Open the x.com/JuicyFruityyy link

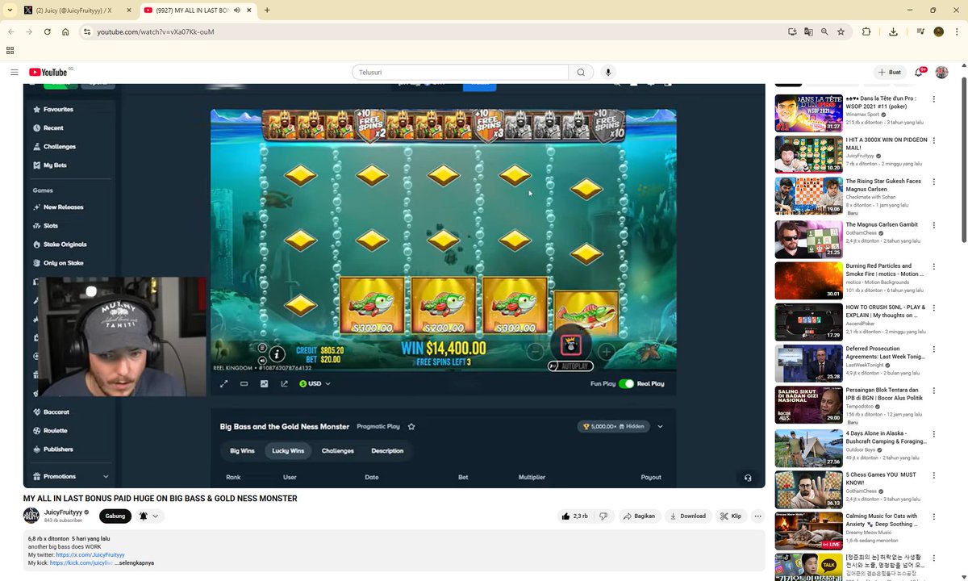[x=90, y=555]
